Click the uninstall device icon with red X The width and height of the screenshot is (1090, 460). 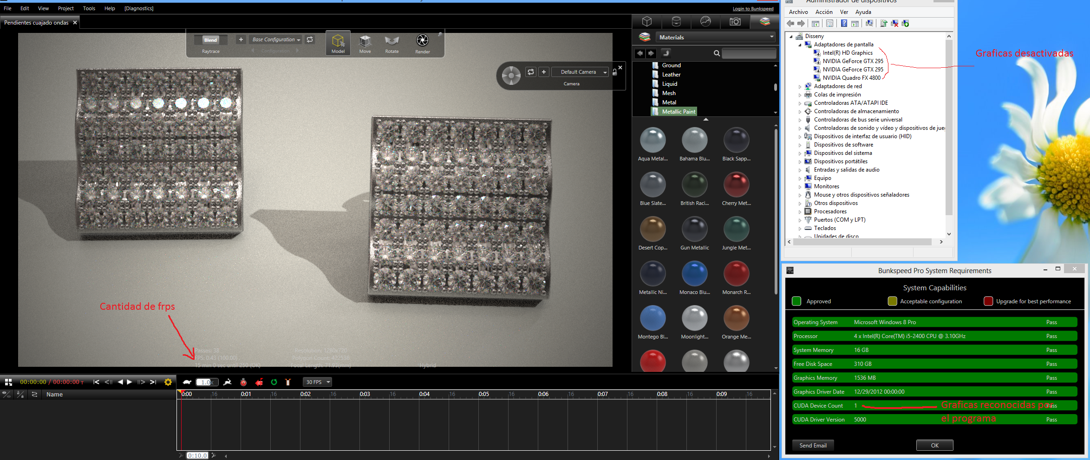pos(894,24)
